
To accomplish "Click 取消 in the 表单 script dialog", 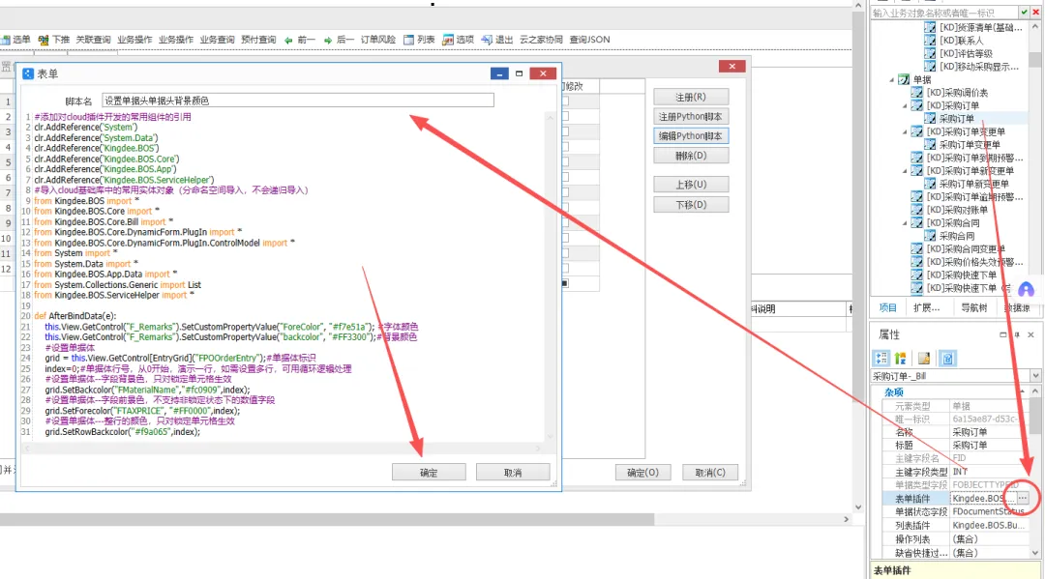I will 513,473.
